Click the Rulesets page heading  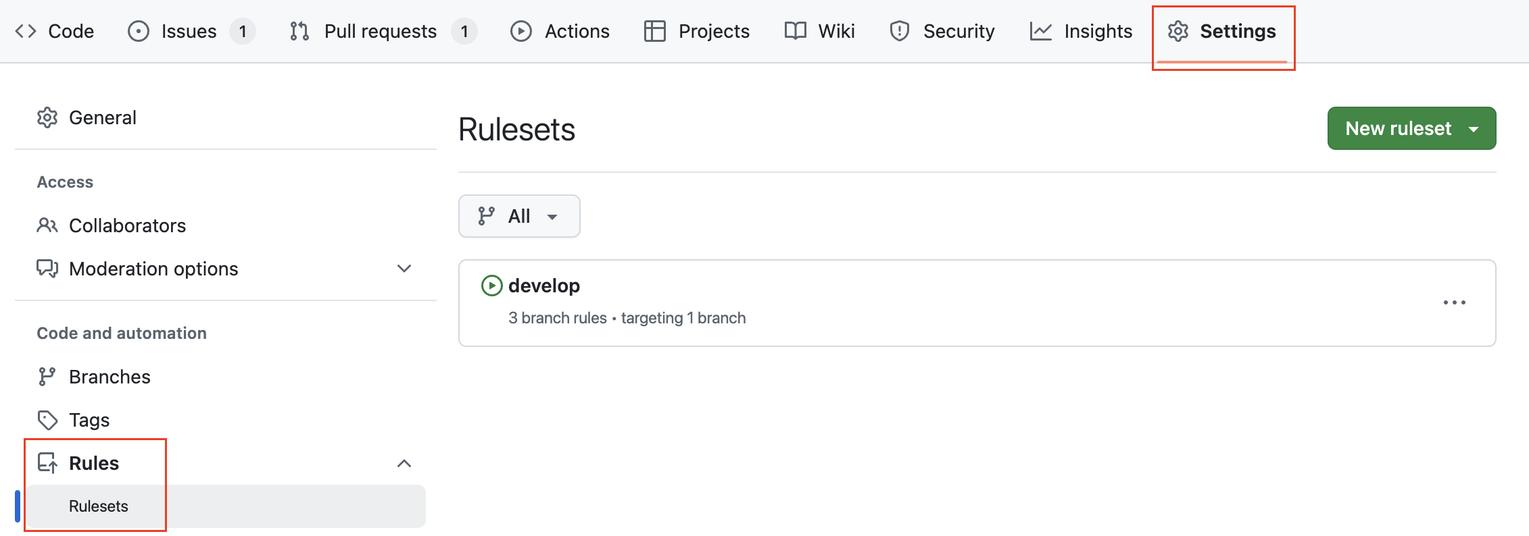(x=517, y=130)
